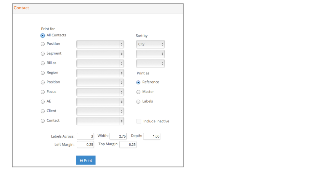Image resolution: width=312 pixels, height=179 pixels.
Task: Select the AE radio button
Action: click(43, 102)
